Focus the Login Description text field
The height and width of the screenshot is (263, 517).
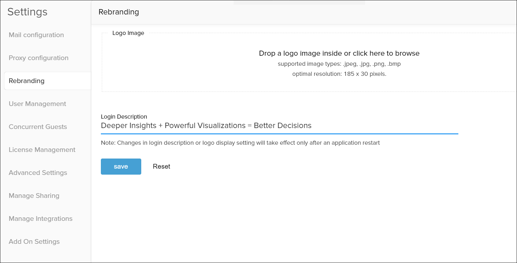(x=279, y=126)
